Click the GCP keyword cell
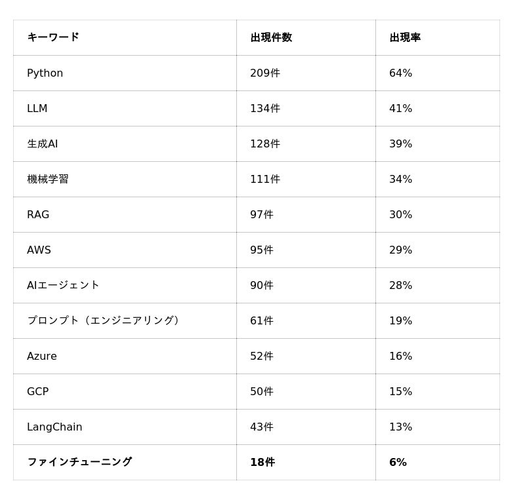The height and width of the screenshot is (500, 525). point(125,391)
